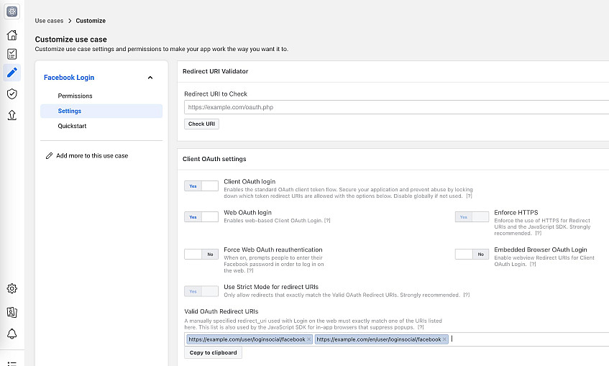Enable Embedded Browser OAuth Login toggle
The height and width of the screenshot is (366, 609).
point(472,254)
